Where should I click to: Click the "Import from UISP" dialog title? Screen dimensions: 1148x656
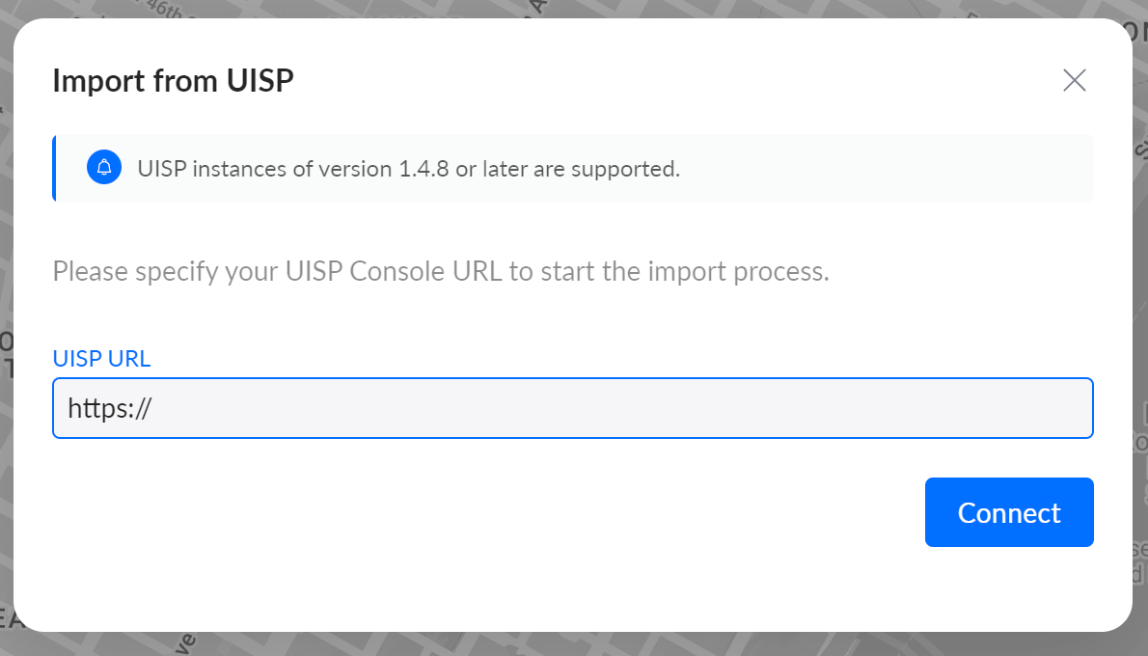click(173, 81)
